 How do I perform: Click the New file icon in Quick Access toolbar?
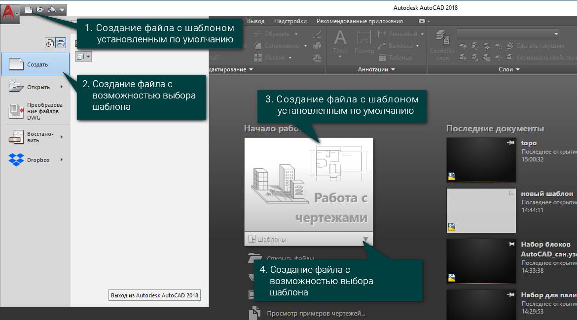28,9
